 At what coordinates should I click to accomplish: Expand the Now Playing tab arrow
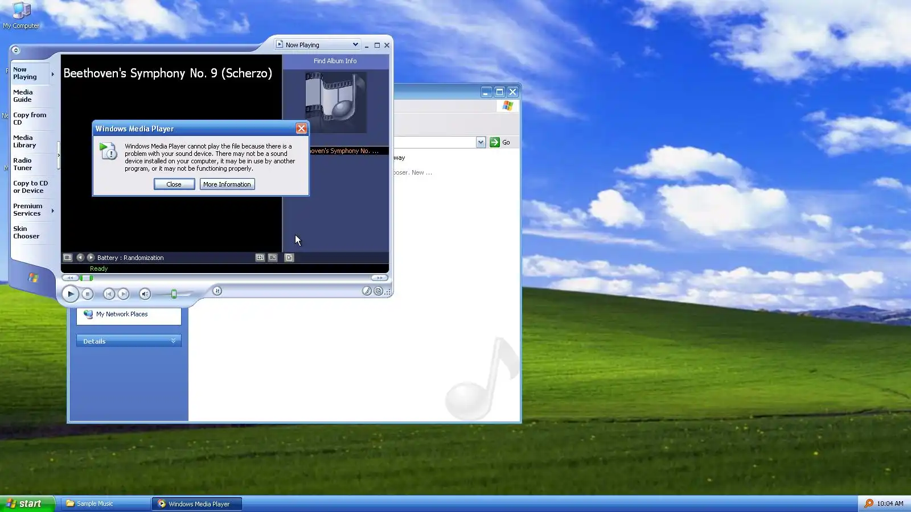52,74
